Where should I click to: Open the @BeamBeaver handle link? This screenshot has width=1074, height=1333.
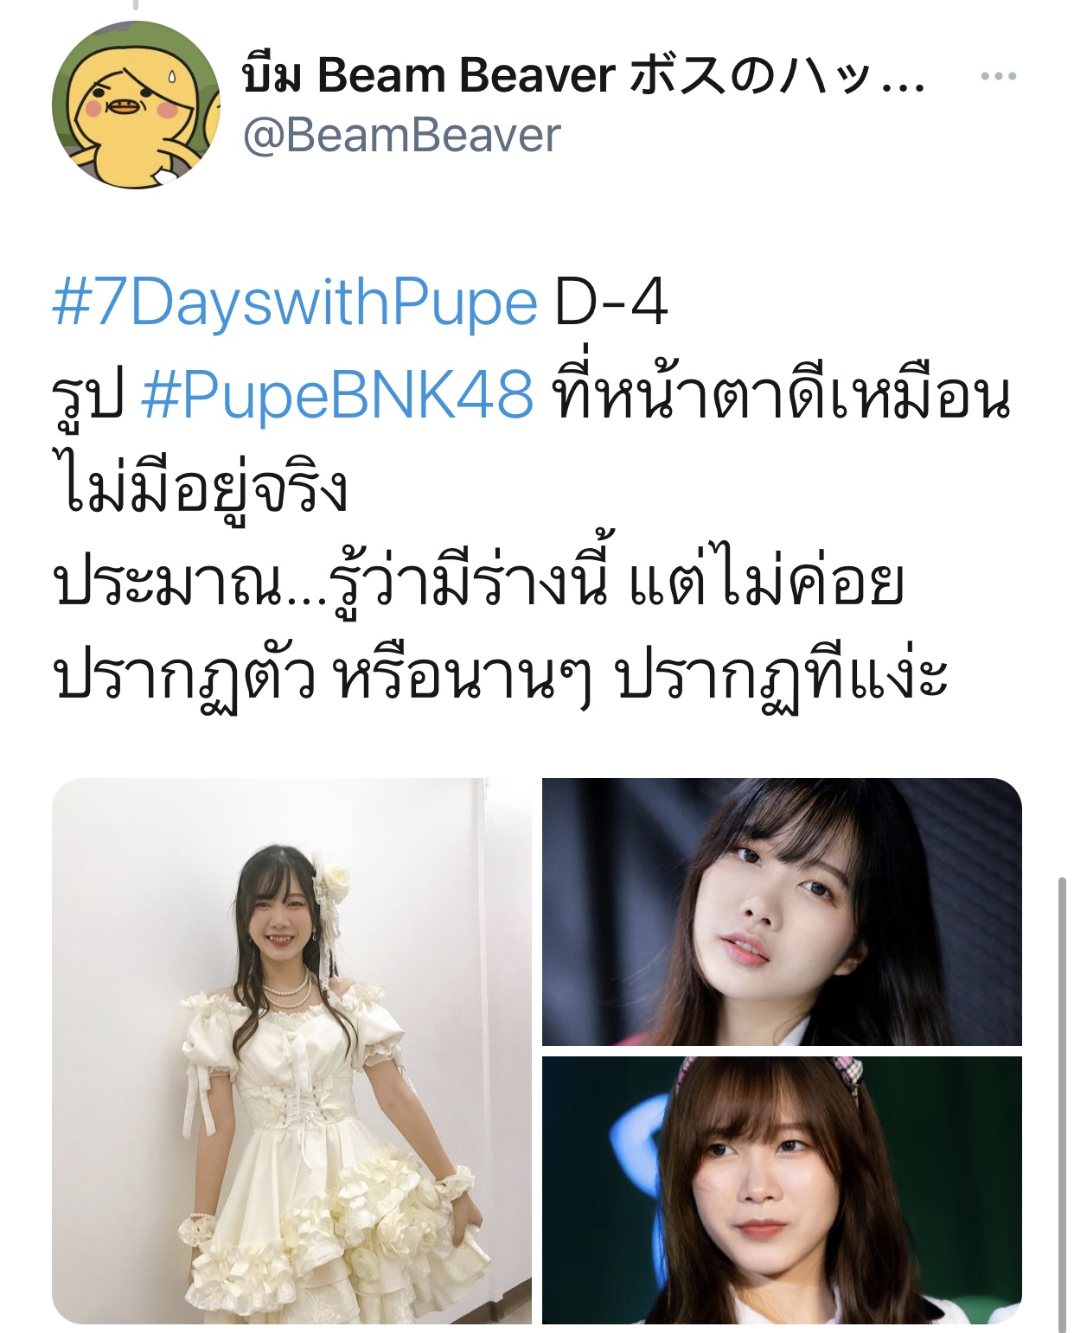(x=402, y=136)
